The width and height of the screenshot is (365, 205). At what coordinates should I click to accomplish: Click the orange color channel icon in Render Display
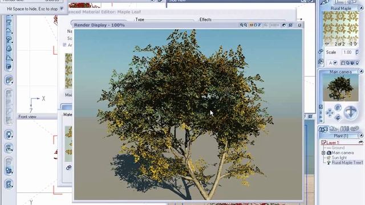[251, 25]
